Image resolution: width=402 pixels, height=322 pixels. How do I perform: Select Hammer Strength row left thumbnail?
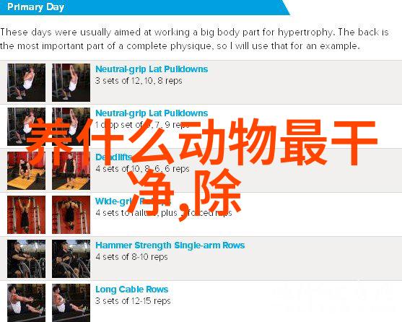[x=27, y=259]
